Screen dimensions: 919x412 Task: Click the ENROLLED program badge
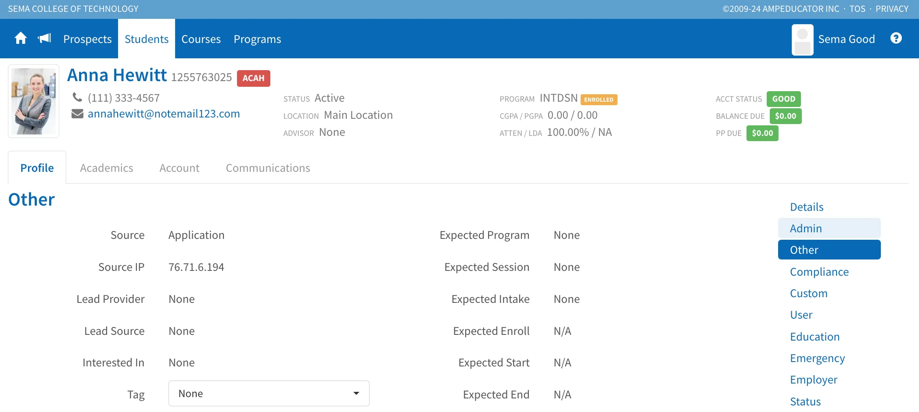[599, 99]
